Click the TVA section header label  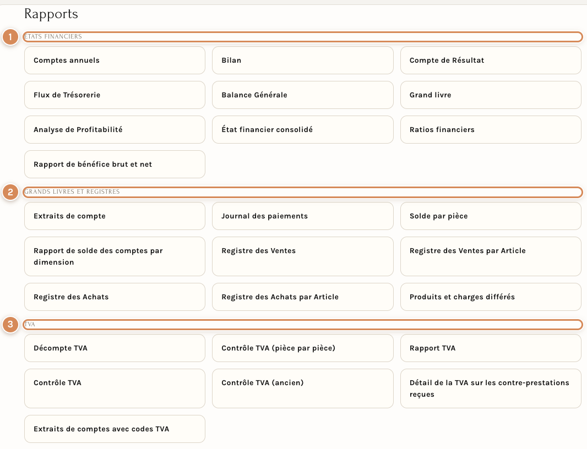click(30, 325)
